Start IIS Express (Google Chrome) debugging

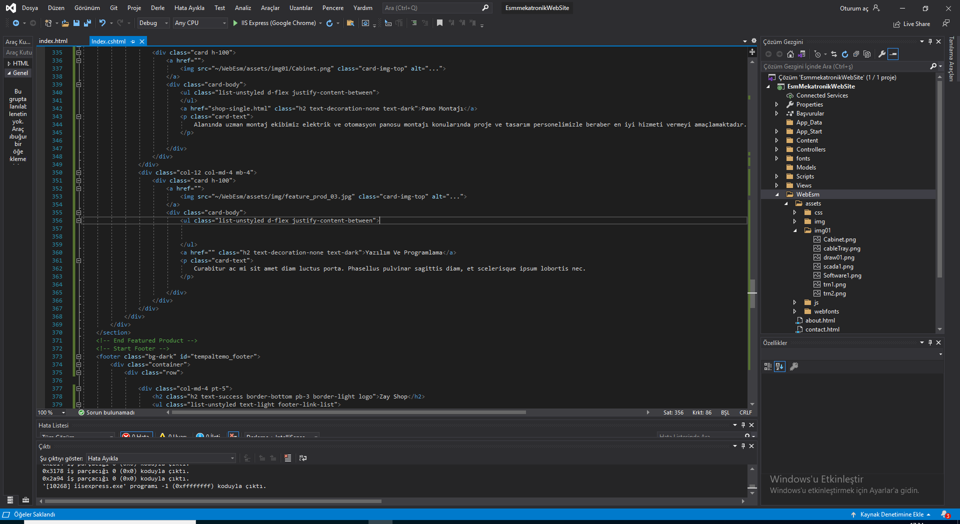tap(274, 23)
